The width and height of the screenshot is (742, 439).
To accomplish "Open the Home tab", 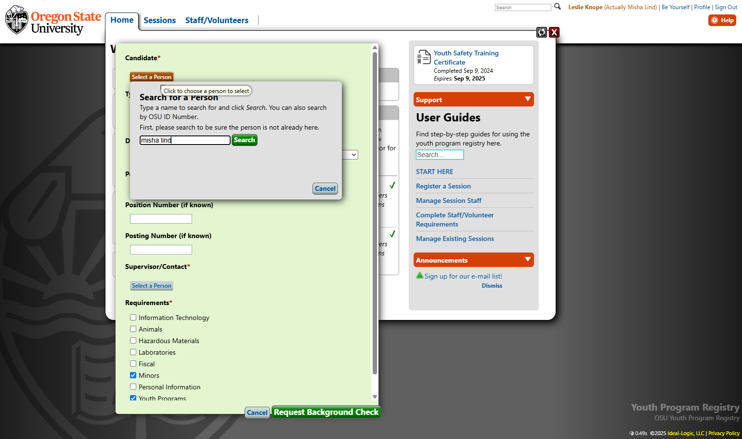I will click(122, 20).
